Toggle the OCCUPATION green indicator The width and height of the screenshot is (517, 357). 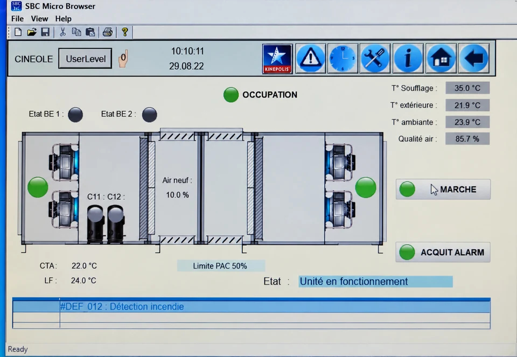pyautogui.click(x=231, y=95)
